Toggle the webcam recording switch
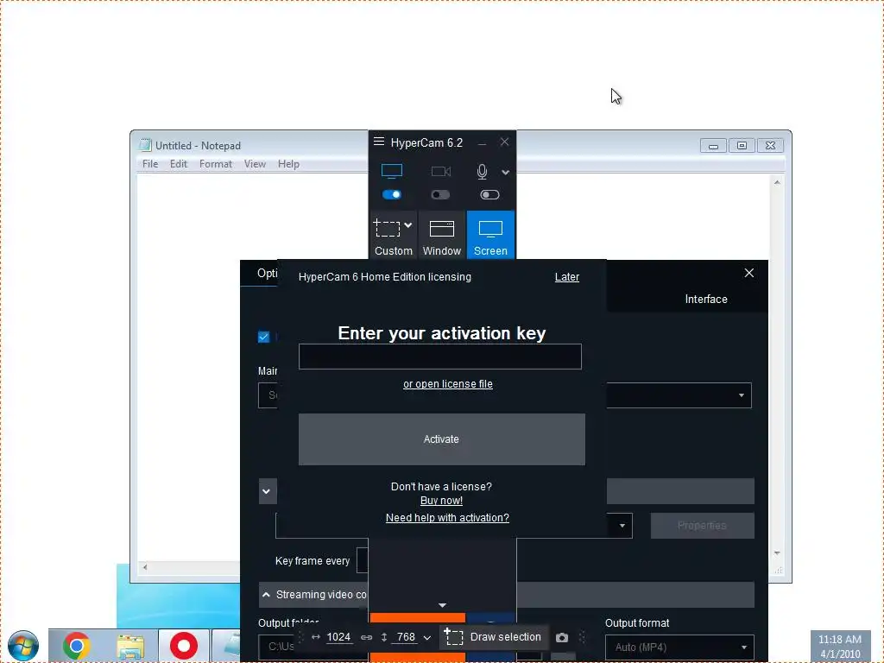 441,194
